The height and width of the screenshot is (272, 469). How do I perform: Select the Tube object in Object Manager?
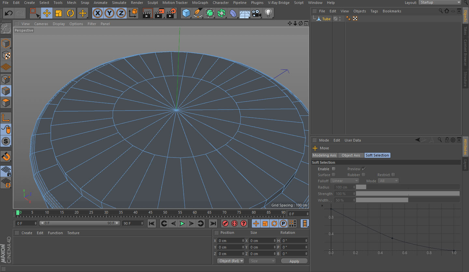coord(326,19)
